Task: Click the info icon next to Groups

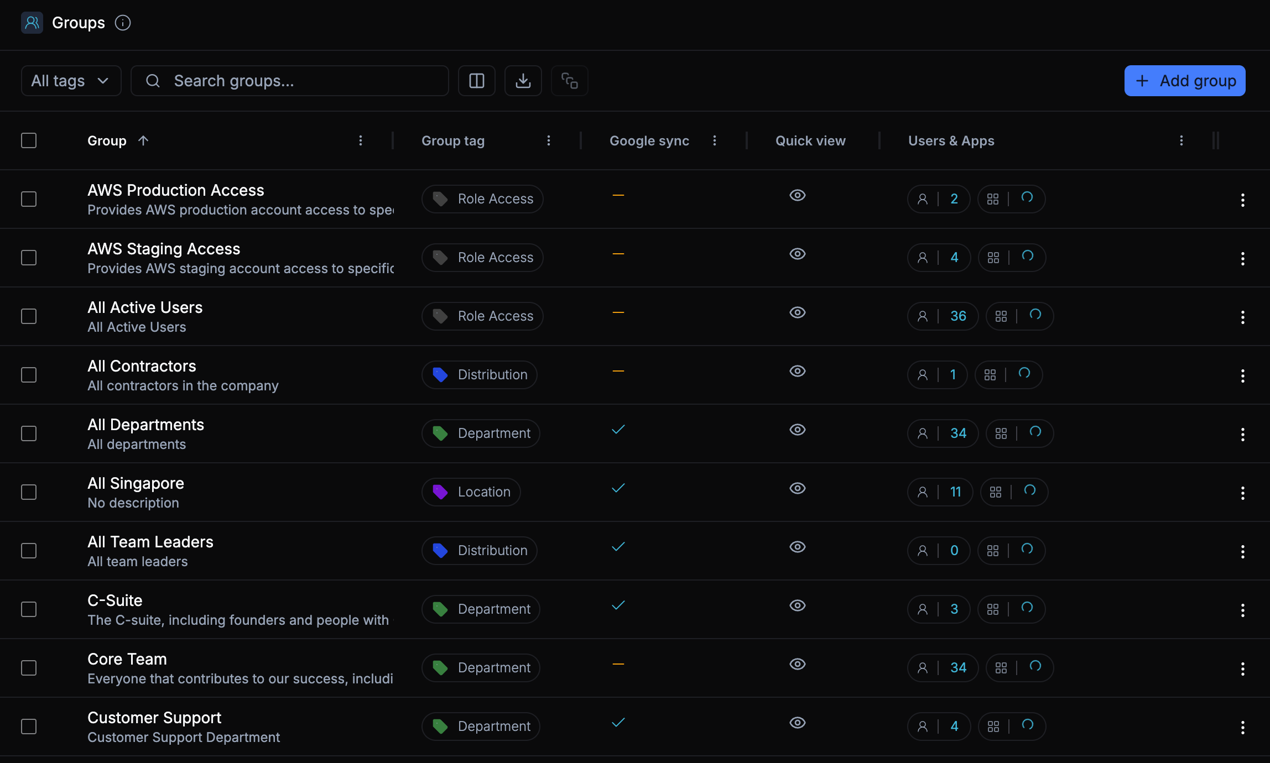Action: tap(123, 23)
